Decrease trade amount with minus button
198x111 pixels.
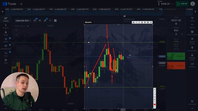[x=170, y=34]
